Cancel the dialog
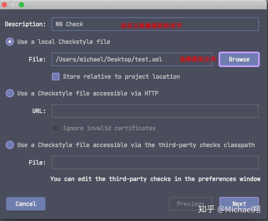Viewport: 268px width, 221px height. [x=26, y=204]
